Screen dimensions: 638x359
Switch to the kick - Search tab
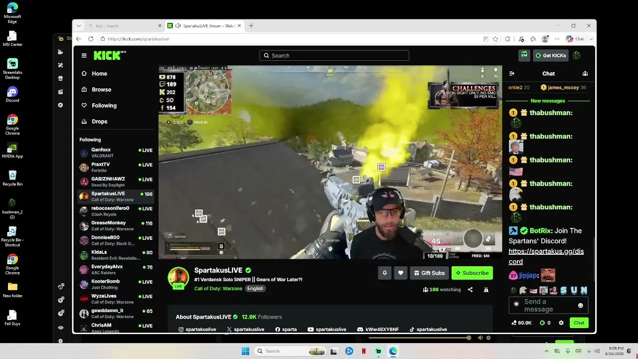(124, 26)
